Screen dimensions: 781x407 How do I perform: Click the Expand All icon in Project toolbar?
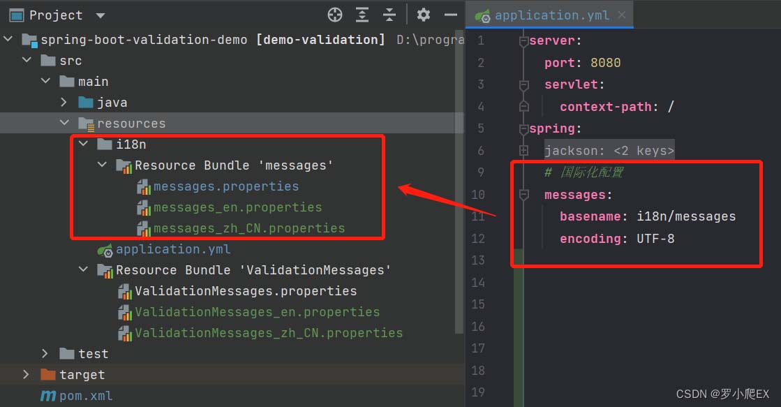pyautogui.click(x=362, y=15)
